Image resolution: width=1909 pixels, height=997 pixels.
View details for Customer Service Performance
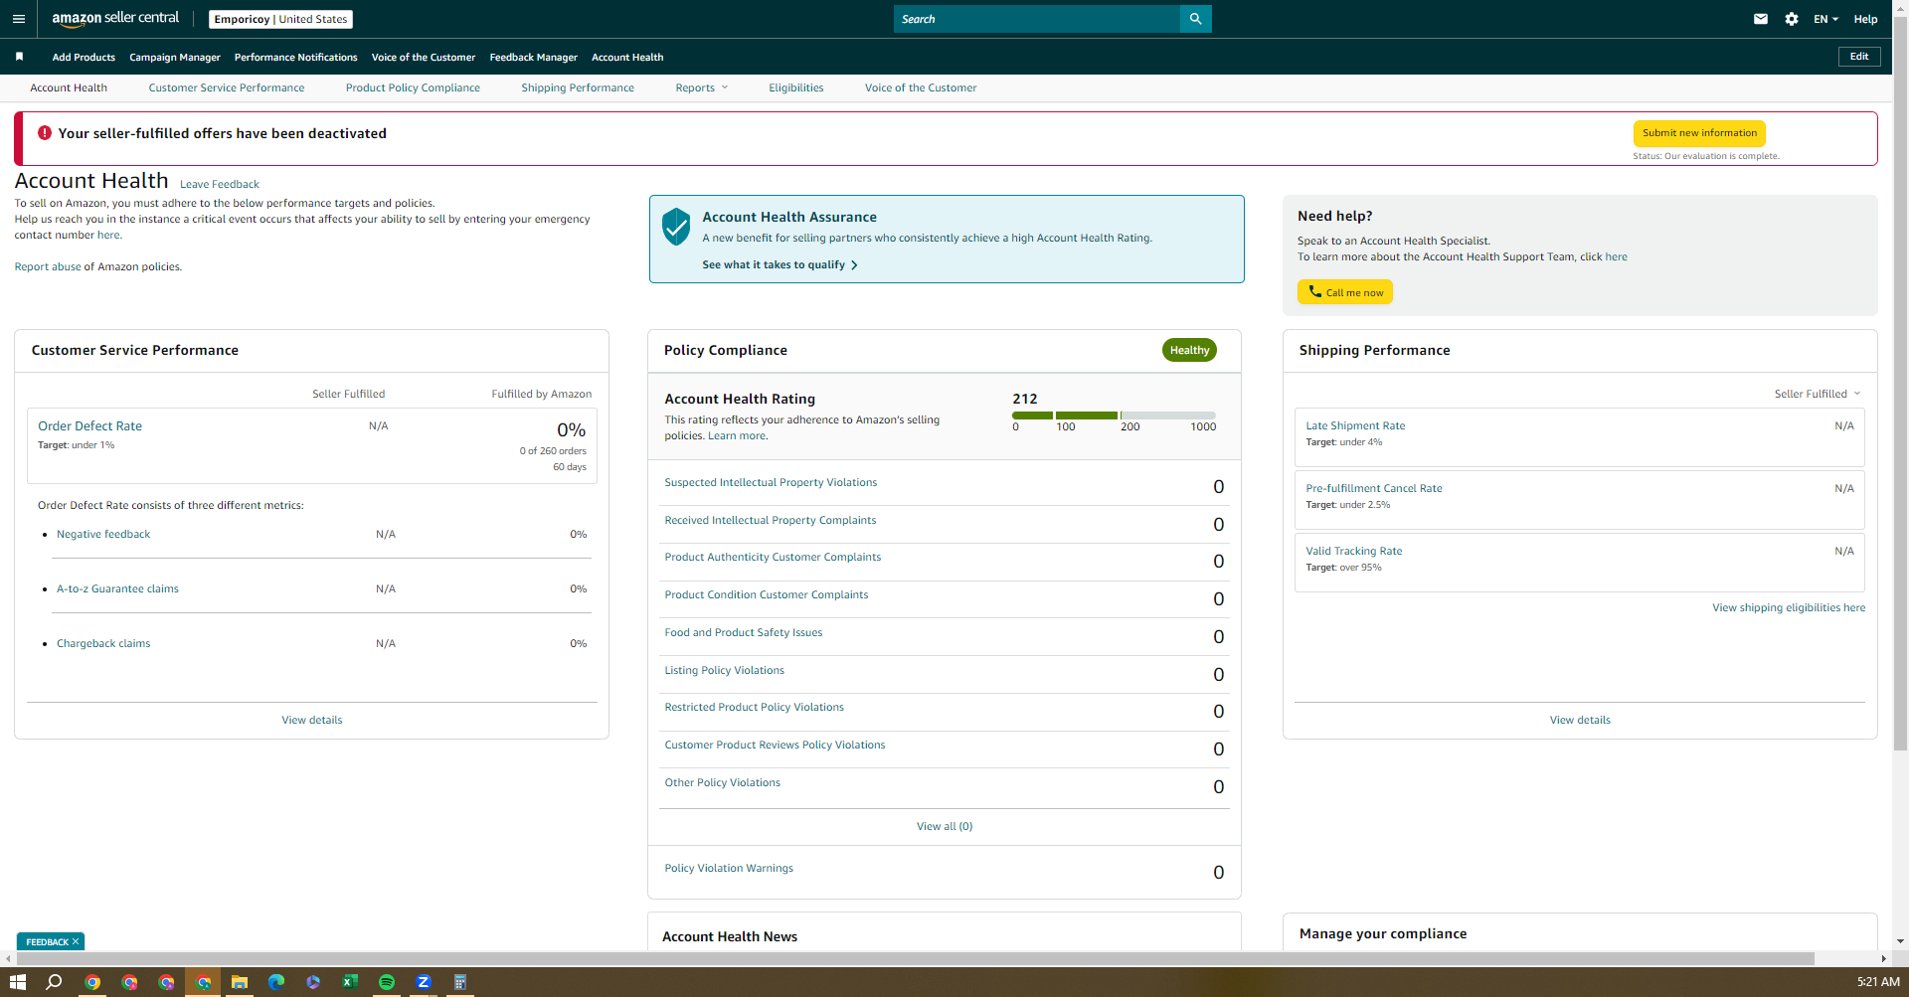312,720
